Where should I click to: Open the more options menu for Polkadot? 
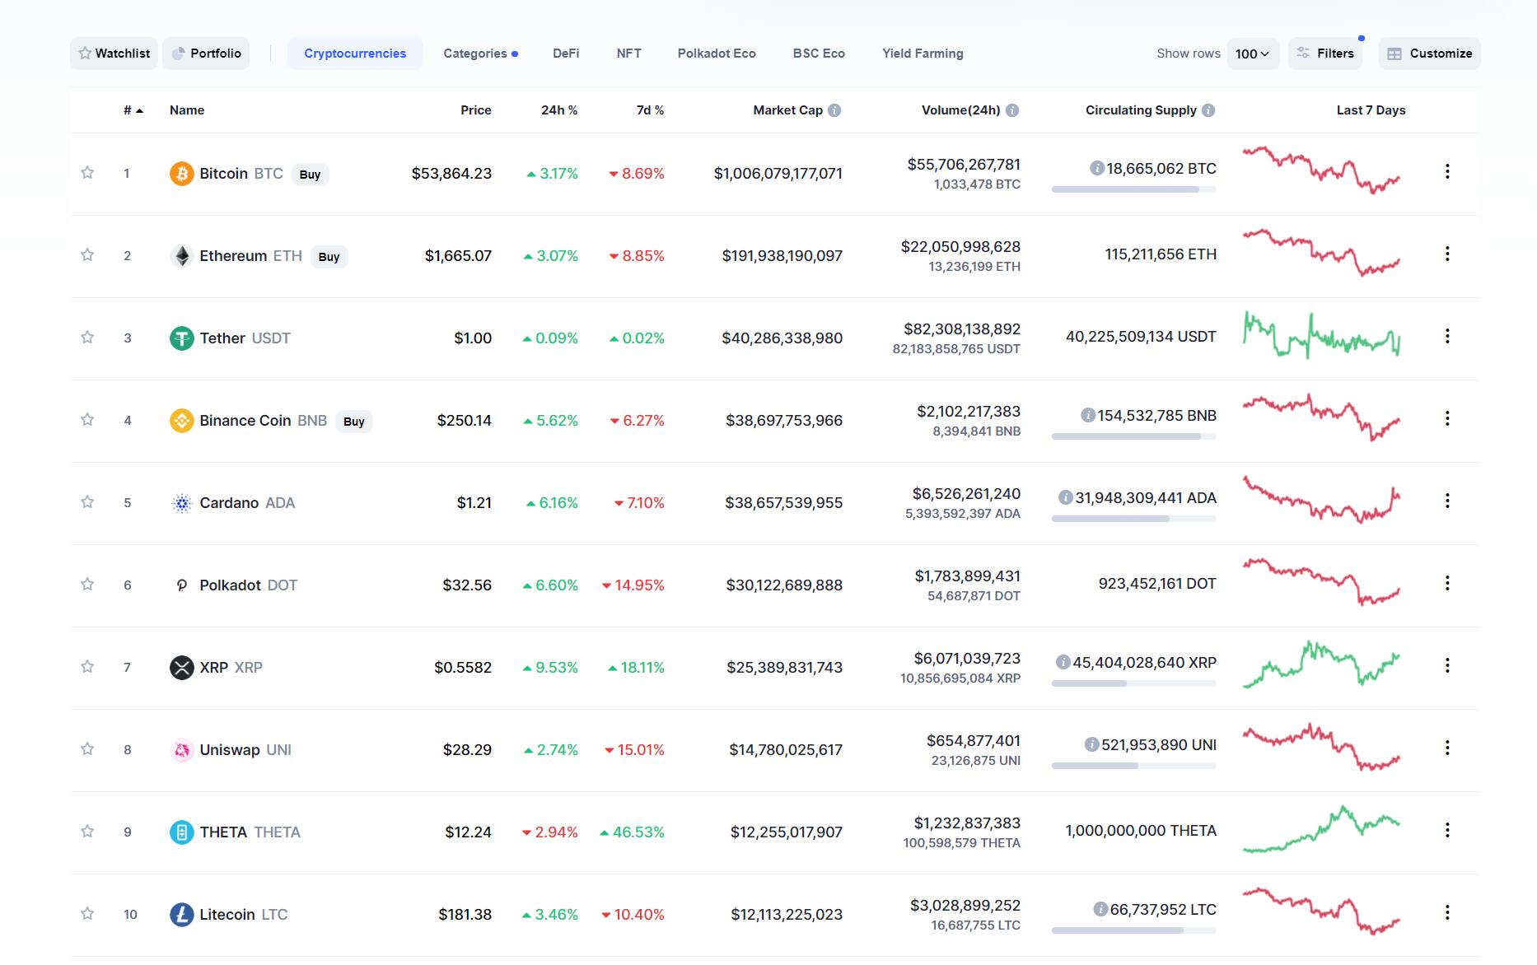coord(1447,583)
